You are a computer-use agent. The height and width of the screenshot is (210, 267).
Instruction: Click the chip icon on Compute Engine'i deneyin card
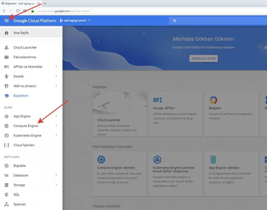click(101, 160)
